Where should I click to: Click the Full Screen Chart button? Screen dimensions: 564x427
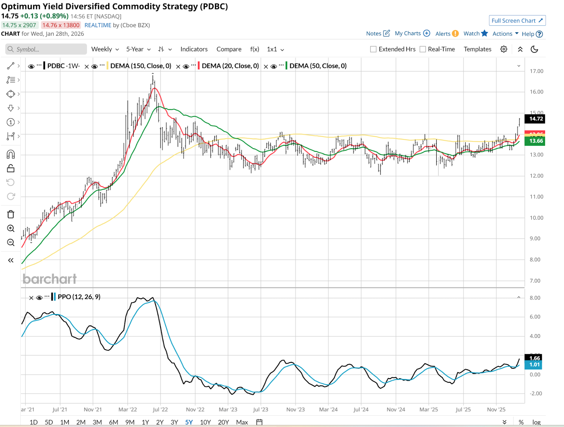click(517, 21)
